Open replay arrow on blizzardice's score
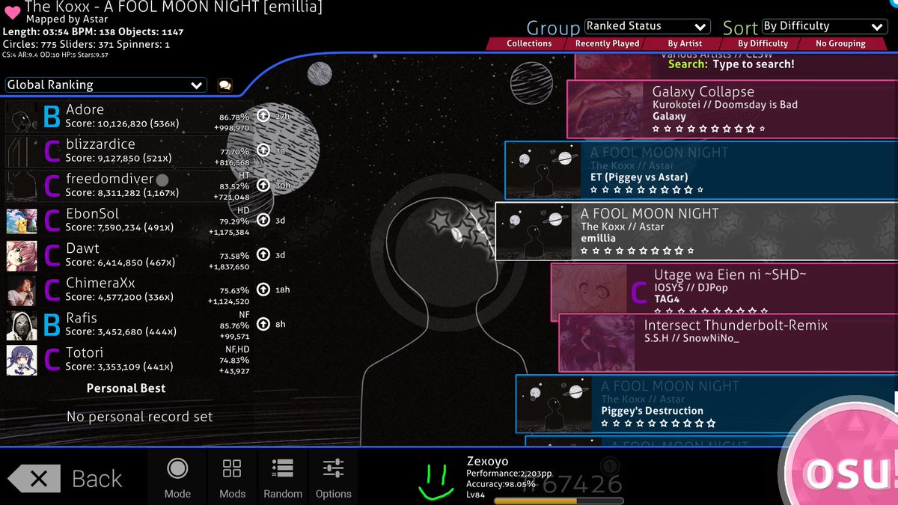The height and width of the screenshot is (505, 898). pyautogui.click(x=263, y=150)
